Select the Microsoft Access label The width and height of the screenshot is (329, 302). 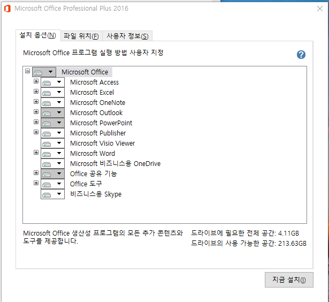point(94,82)
